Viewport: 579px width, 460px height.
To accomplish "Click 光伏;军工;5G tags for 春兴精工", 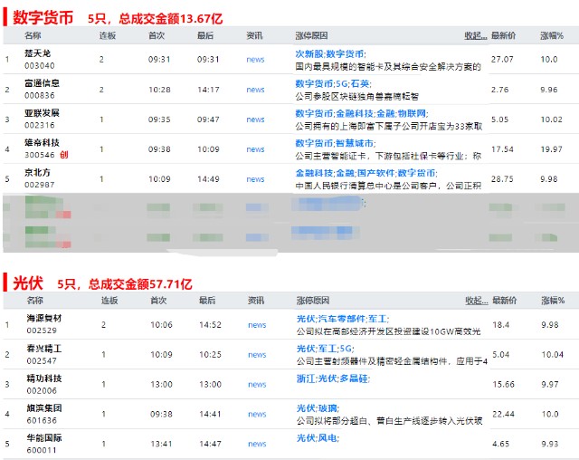I will click(x=326, y=349).
